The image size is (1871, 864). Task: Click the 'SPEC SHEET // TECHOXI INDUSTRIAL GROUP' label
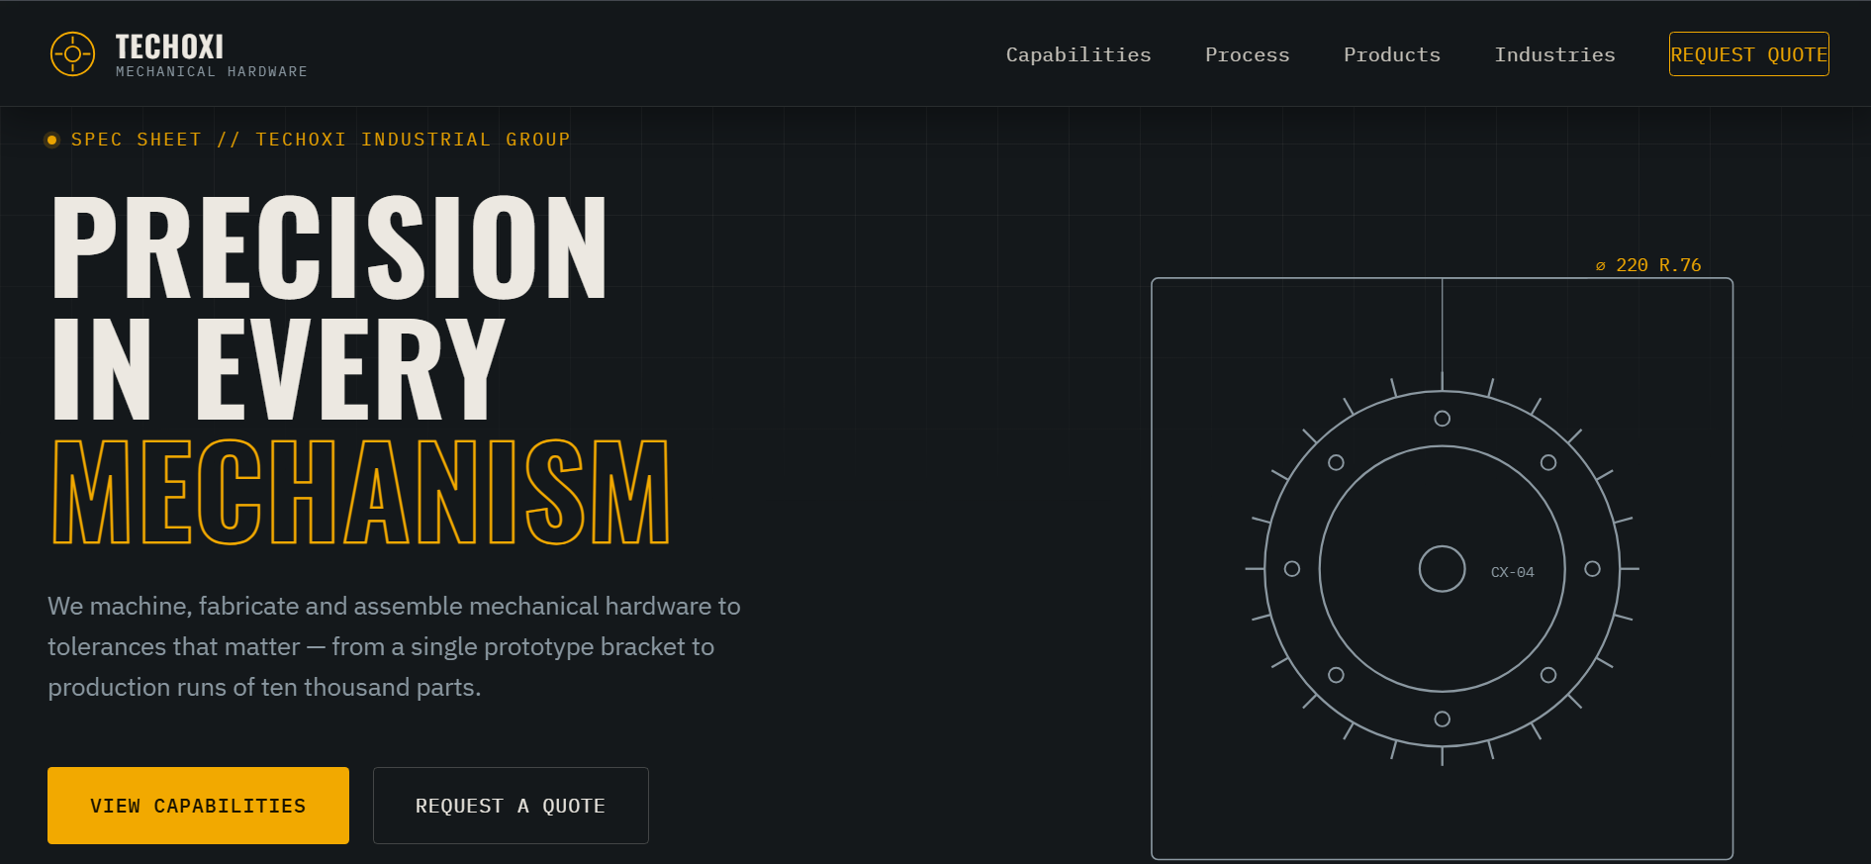(x=321, y=140)
